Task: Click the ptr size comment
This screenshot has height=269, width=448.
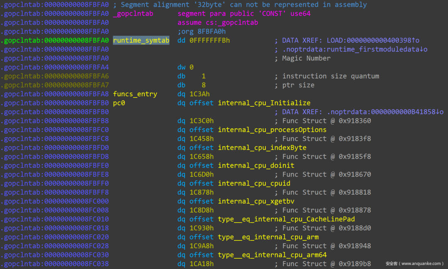Action: tap(298, 85)
